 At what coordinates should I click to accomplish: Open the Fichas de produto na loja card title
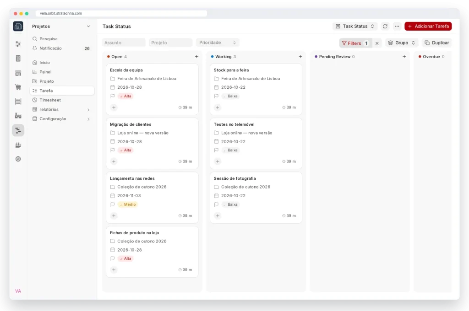pos(134,233)
